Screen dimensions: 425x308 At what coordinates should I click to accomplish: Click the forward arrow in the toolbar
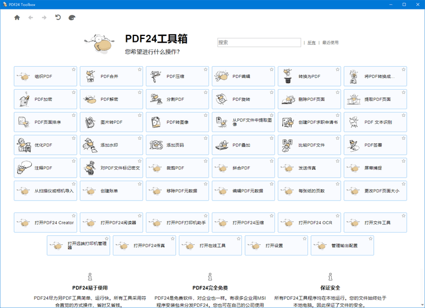[44, 18]
